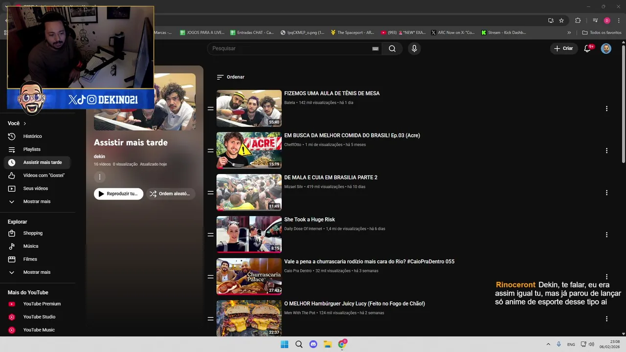Open the Chrome extensions puzzle icon
The width and height of the screenshot is (626, 352).
tap(578, 21)
